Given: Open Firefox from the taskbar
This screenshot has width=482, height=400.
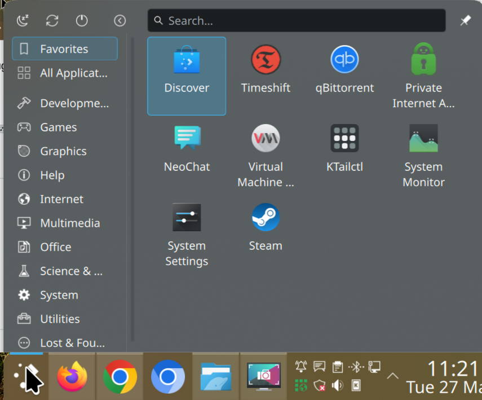Looking at the screenshot, I should (72, 376).
